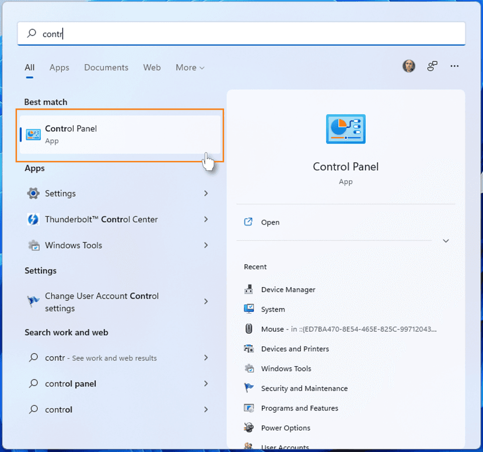
Task: Open Device Manager from Recent list
Action: pyautogui.click(x=287, y=289)
